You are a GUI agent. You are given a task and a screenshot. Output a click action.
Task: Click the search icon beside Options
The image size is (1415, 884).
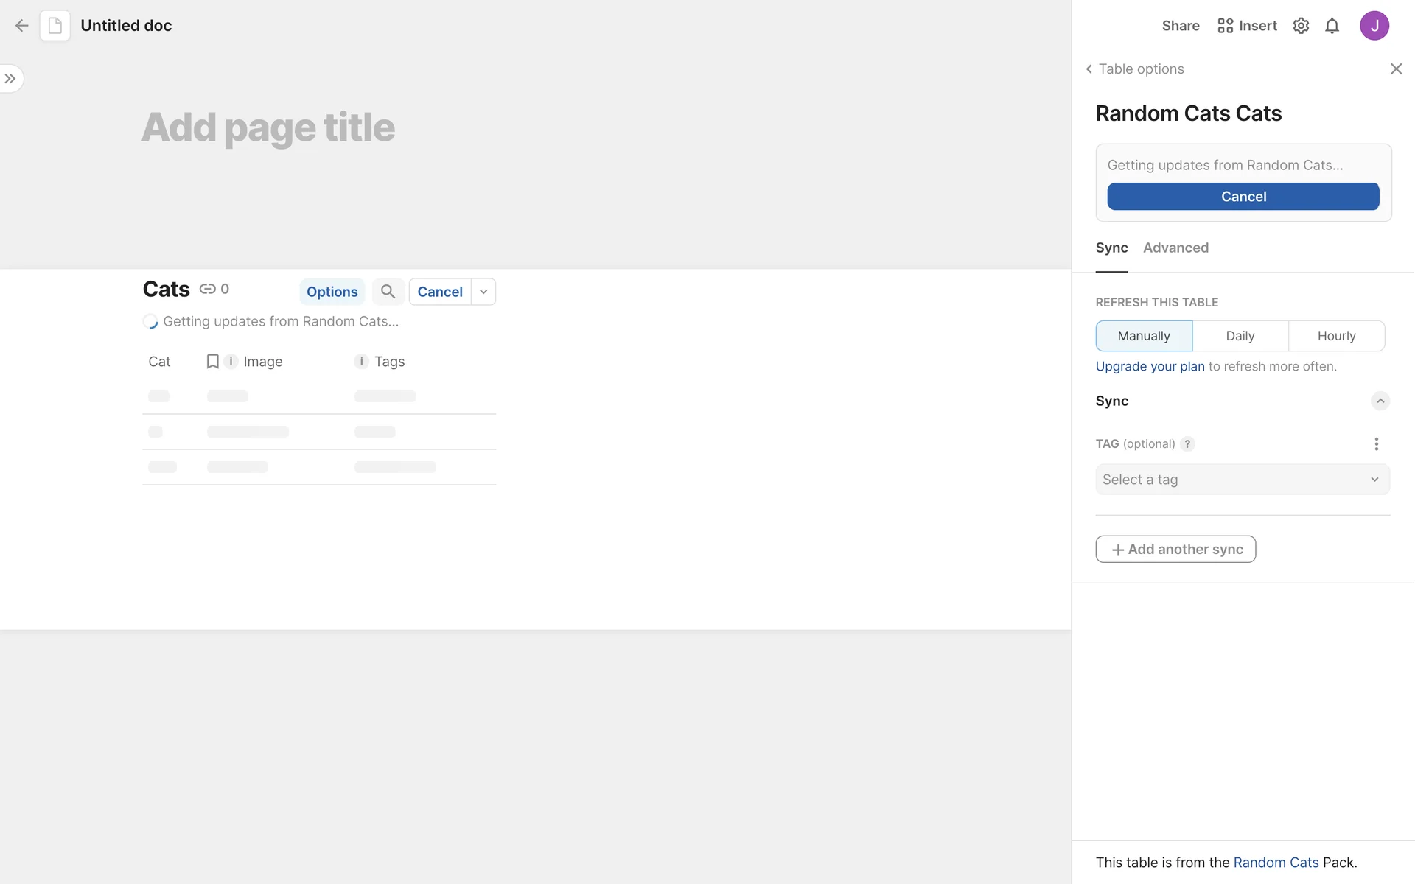coord(388,292)
